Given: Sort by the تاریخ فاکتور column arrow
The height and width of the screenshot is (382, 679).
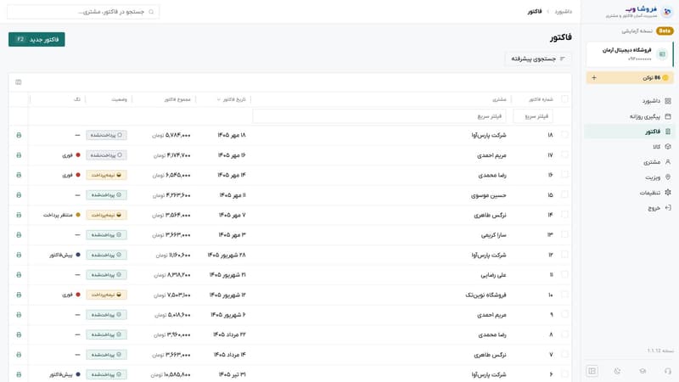Looking at the screenshot, I should (x=219, y=99).
